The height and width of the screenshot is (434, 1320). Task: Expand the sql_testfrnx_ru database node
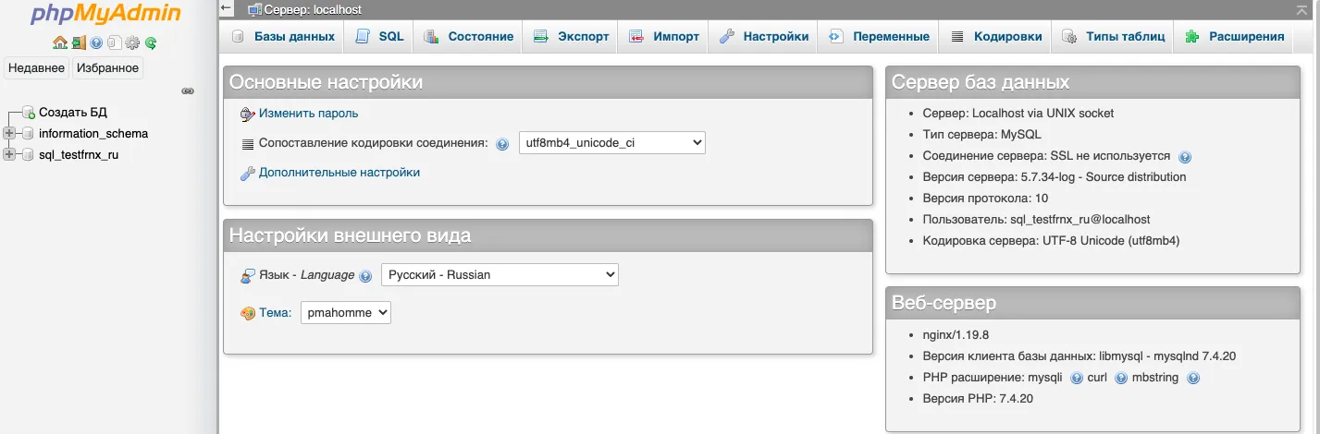(x=10, y=154)
